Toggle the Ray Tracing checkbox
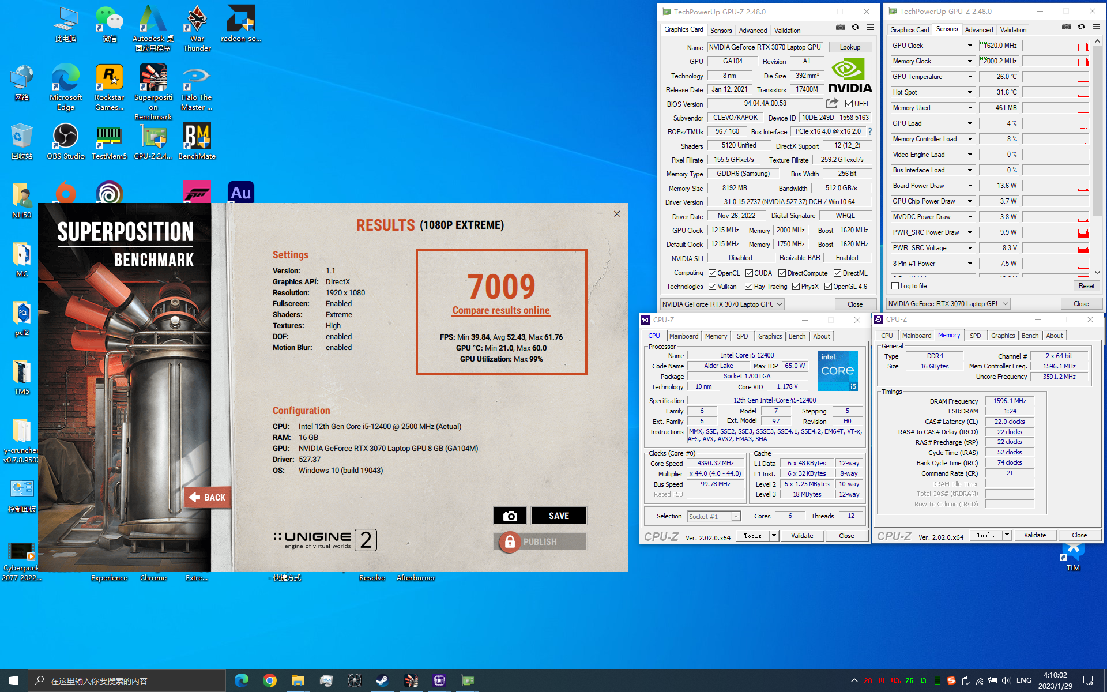 point(748,287)
